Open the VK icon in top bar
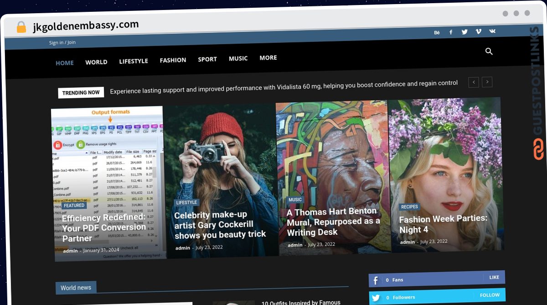 tap(492, 31)
